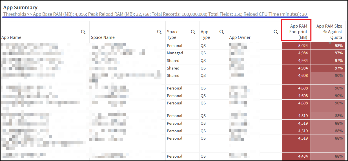This screenshot has width=348, height=161.
Task: Select the Managed space type cell
Action: (x=175, y=53)
